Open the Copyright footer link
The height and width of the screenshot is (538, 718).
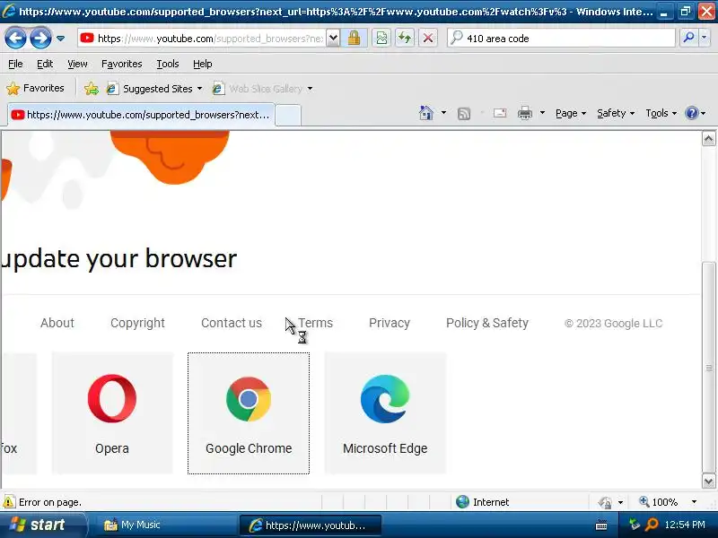tap(137, 323)
